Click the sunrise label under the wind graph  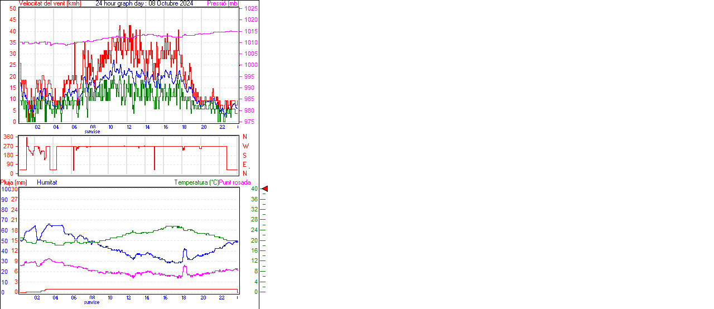point(92,132)
